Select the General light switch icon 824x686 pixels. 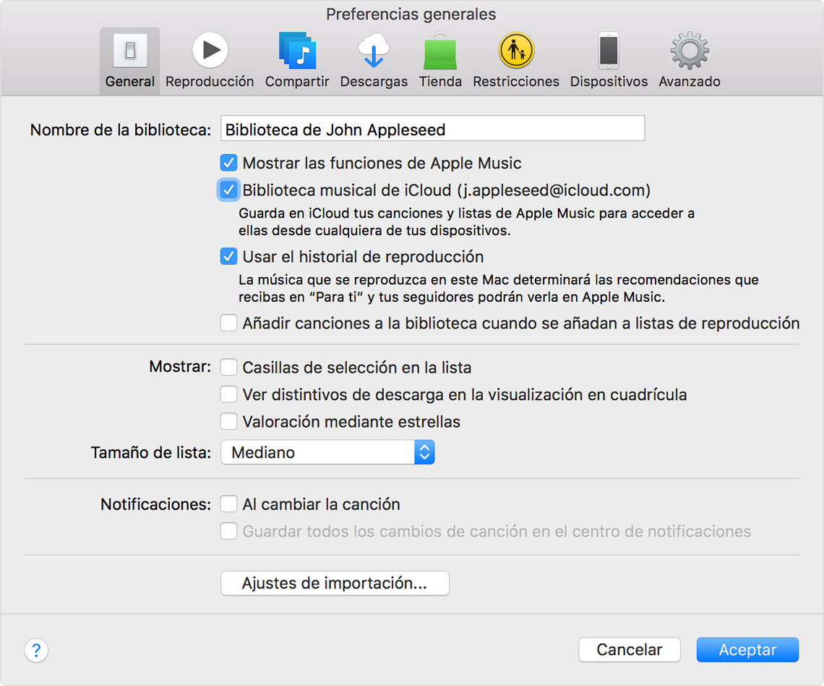tap(130, 51)
